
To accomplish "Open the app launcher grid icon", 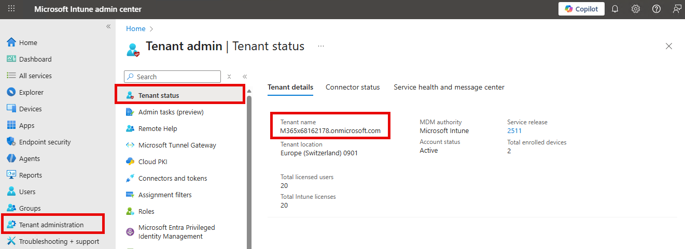I will pyautogui.click(x=11, y=9).
